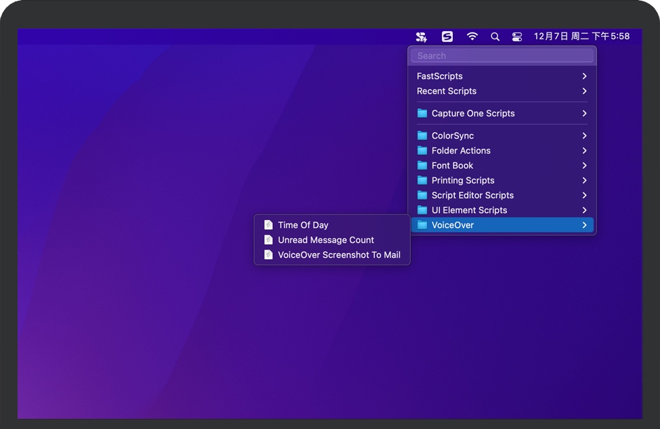Click the ColorSync folder icon

(x=422, y=136)
